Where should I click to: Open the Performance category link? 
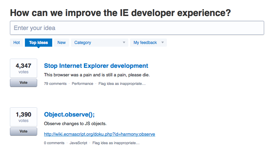coord(82,83)
